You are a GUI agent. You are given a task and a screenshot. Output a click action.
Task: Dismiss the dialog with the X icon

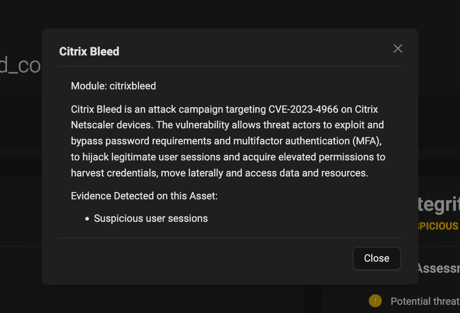(398, 49)
